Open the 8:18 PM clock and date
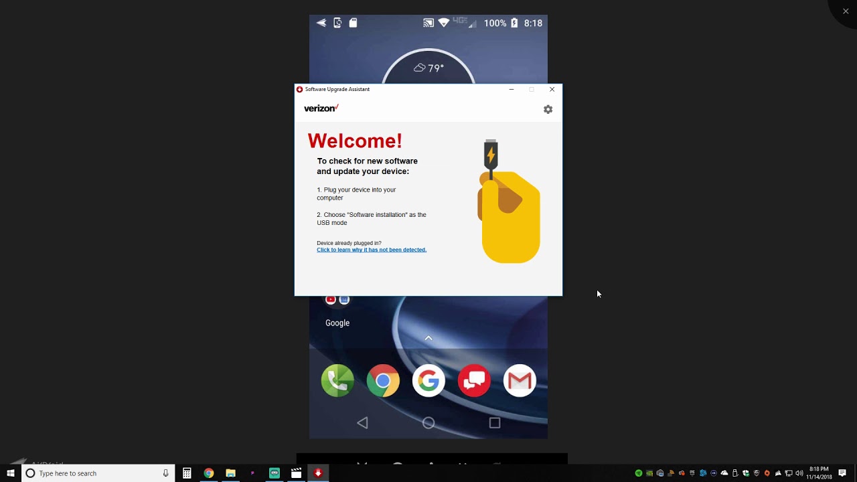Viewport: 857px width, 482px height. [818, 473]
